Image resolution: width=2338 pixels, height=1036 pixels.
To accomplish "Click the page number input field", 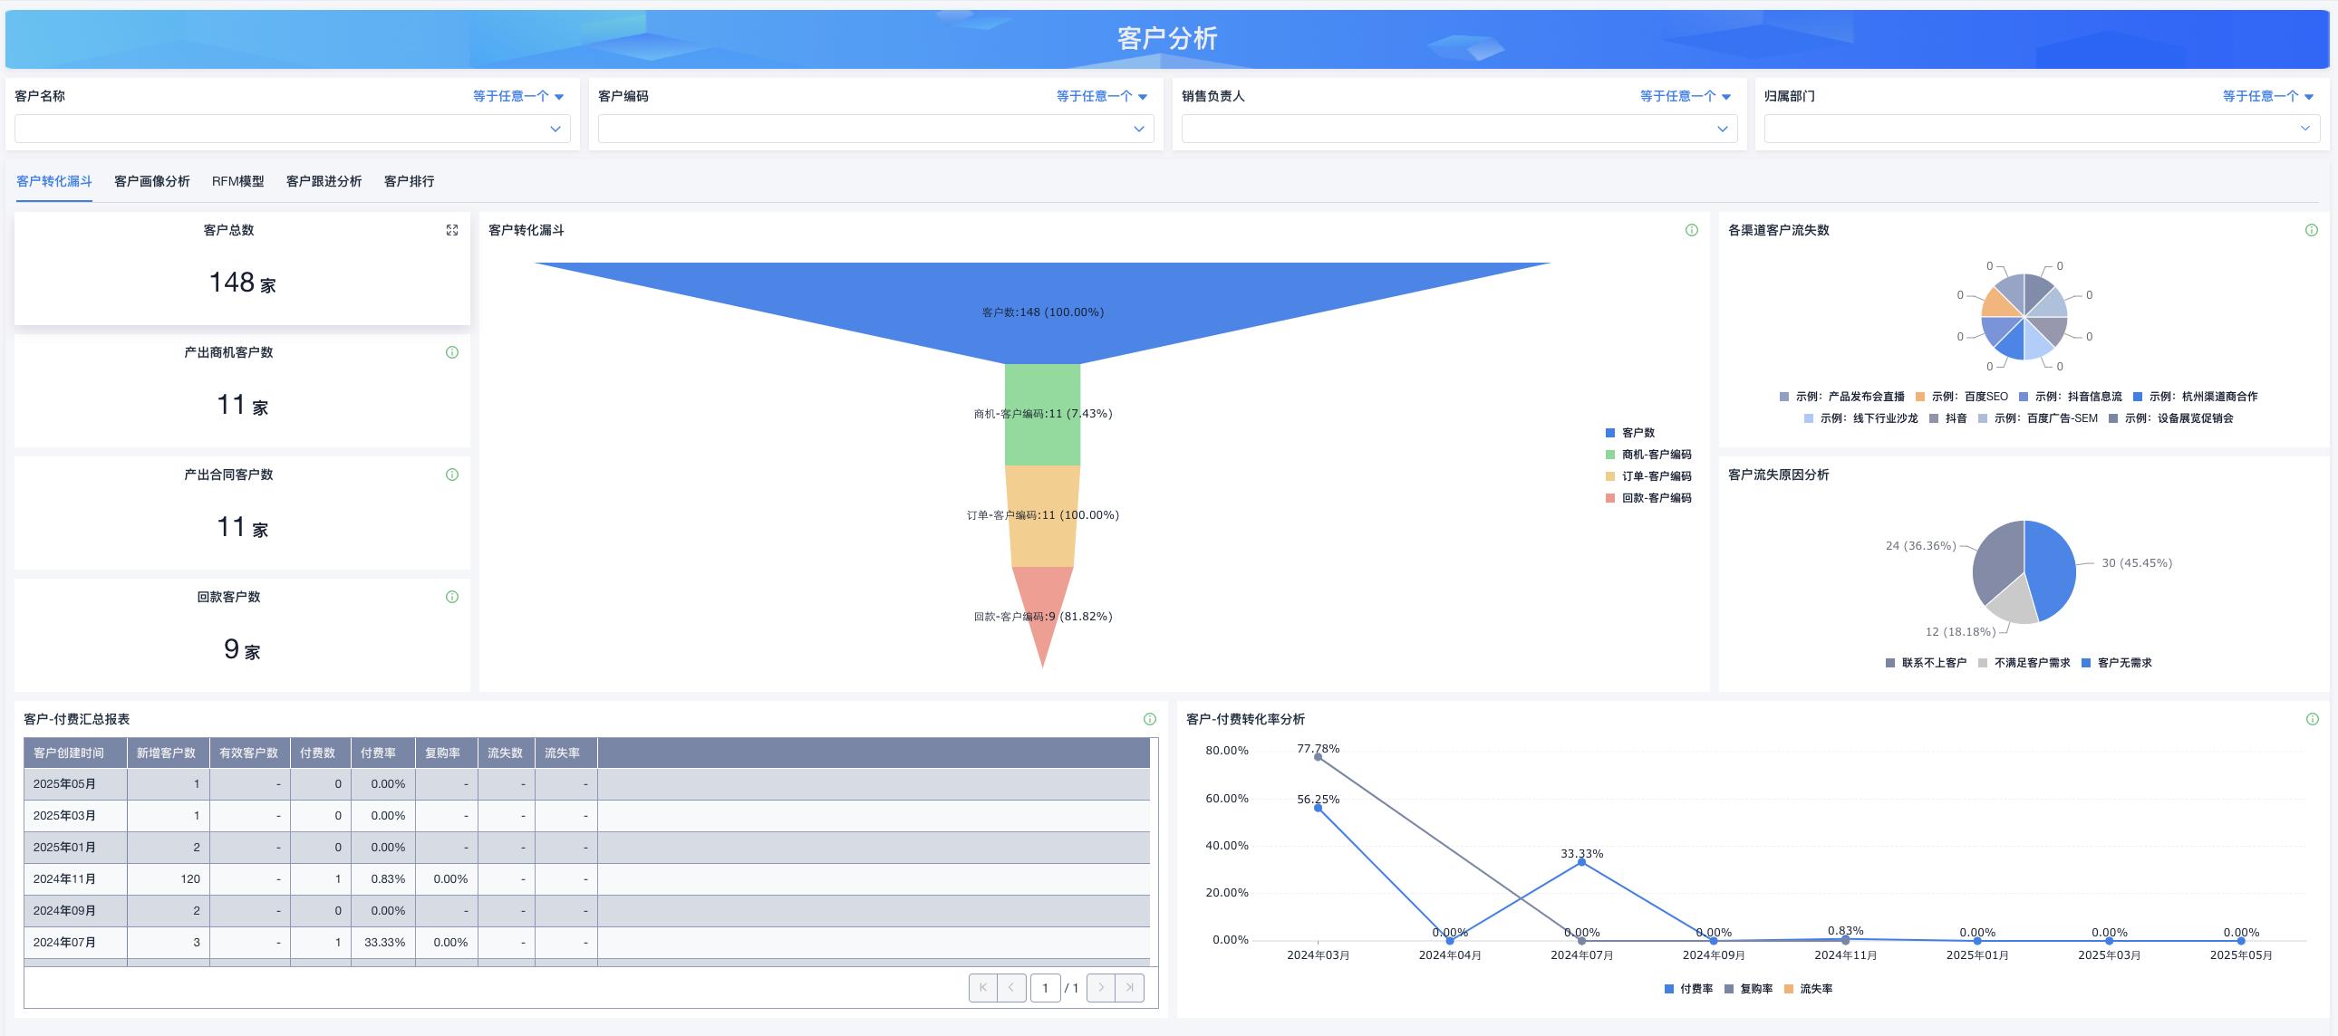I will pyautogui.click(x=1045, y=988).
